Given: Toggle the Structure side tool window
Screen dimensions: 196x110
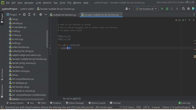Looking at the screenshot, I should [2, 75].
